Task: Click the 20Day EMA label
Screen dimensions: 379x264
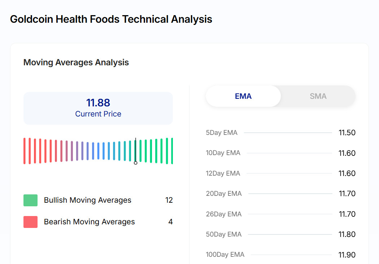Action: tap(224, 194)
